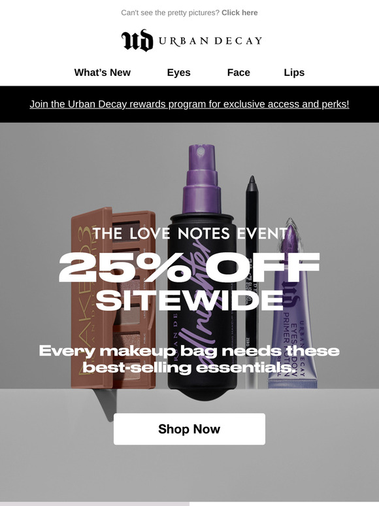Image resolution: width=379 pixels, height=506 pixels.
Task: Click the black rewards announcement bar
Action: point(189,104)
